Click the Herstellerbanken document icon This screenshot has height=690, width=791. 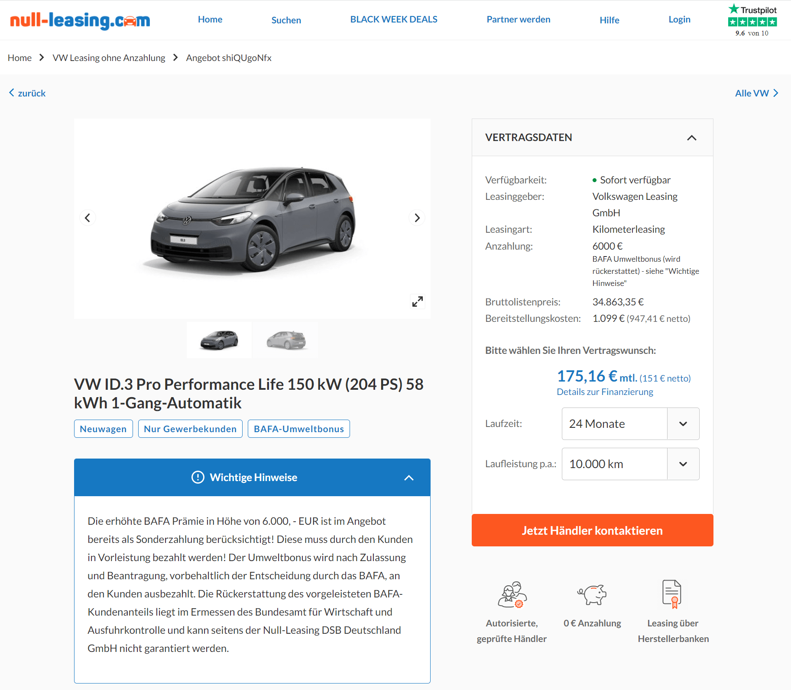[672, 594]
